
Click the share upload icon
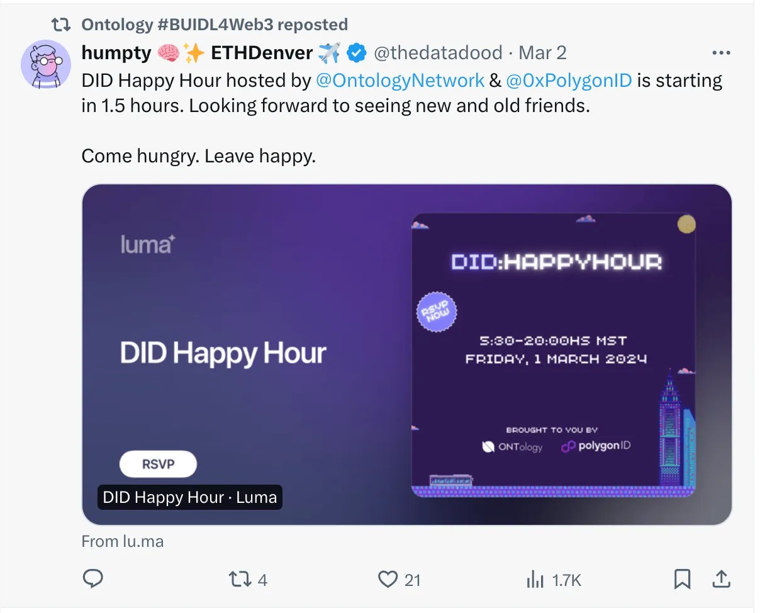coord(720,579)
